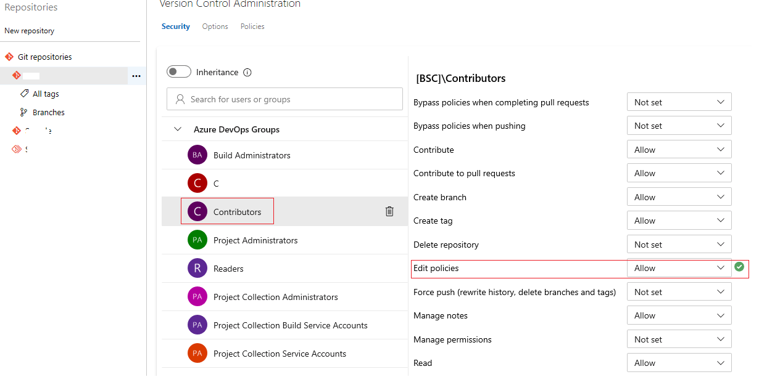Open Bypass policies when pushing dropdown
The image size is (759, 377).
point(679,126)
